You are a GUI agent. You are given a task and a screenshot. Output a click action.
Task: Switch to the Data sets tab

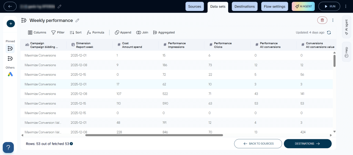(218, 7)
